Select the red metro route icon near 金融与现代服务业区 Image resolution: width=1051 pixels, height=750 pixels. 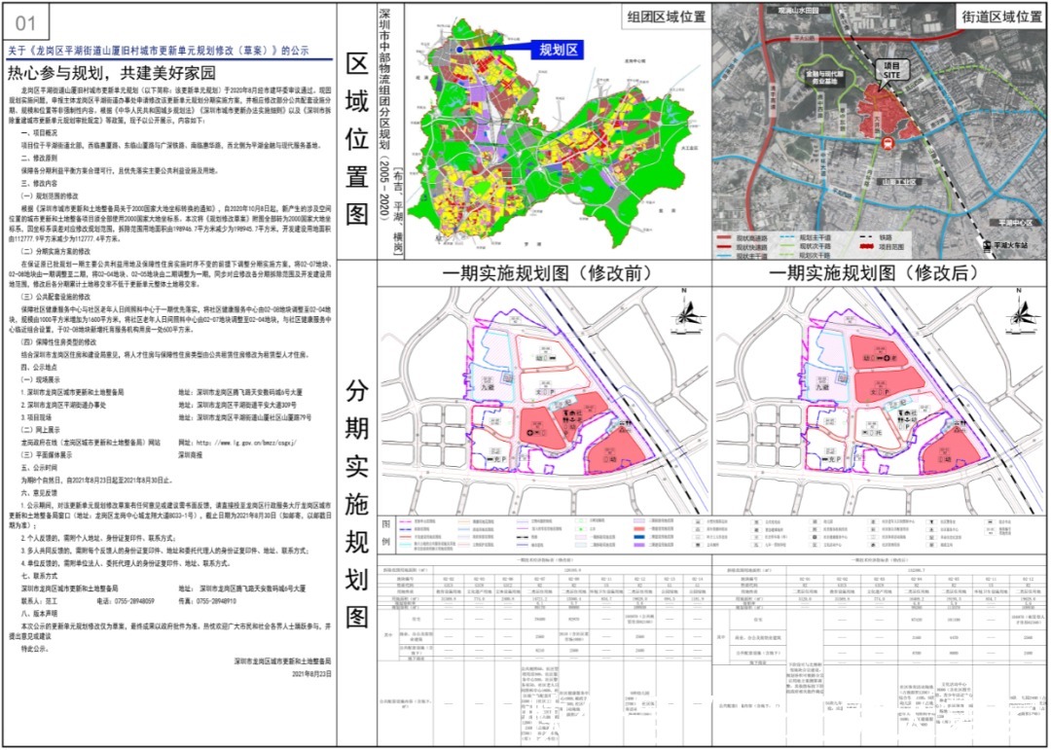[888, 143]
